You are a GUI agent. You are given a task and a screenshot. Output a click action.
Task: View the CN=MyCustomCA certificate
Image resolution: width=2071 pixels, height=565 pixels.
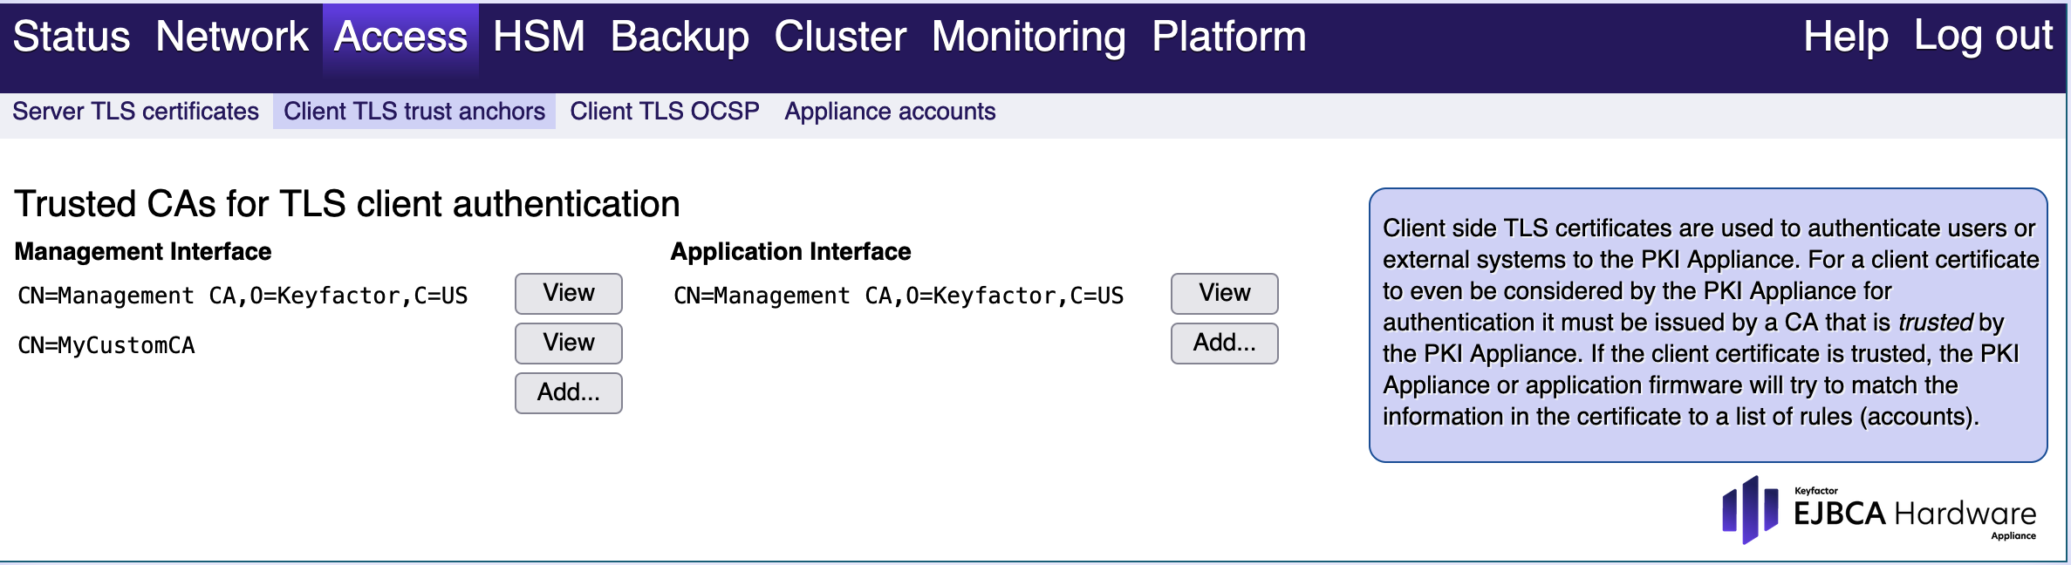click(x=569, y=344)
